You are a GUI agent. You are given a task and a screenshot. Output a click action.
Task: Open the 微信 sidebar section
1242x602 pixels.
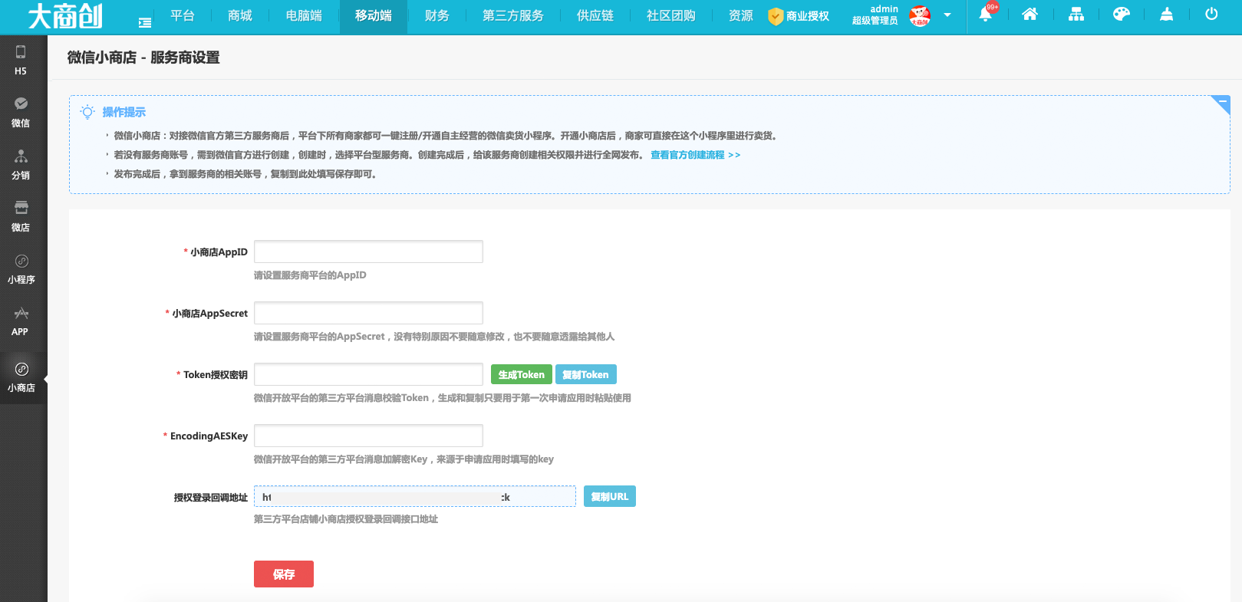(21, 113)
